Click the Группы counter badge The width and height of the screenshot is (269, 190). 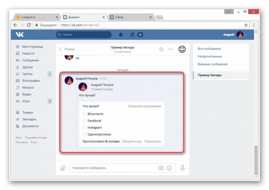point(50,74)
